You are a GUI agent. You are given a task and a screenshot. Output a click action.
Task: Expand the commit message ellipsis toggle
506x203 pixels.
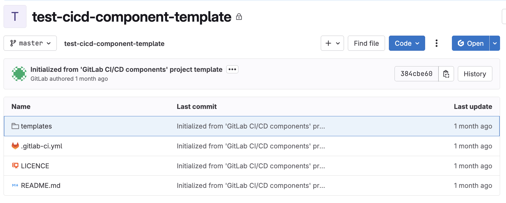tap(232, 69)
